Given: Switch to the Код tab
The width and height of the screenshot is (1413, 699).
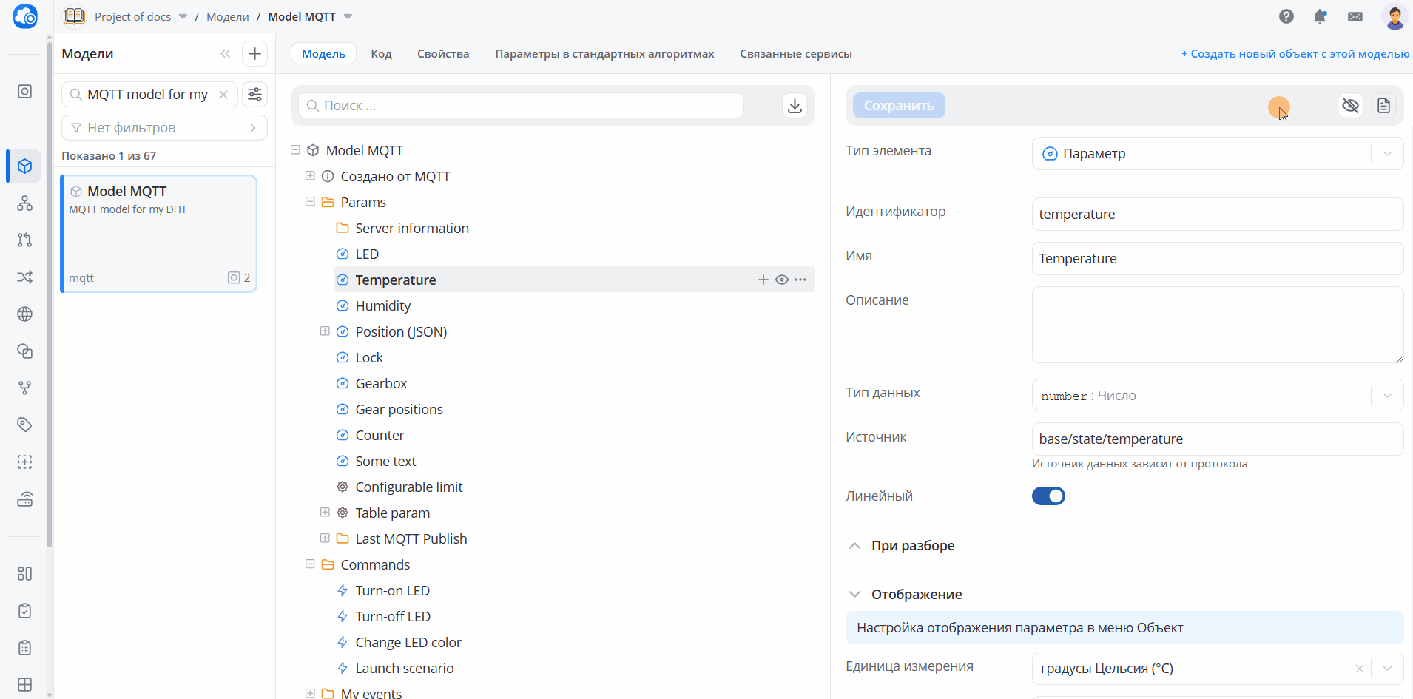Looking at the screenshot, I should (381, 54).
